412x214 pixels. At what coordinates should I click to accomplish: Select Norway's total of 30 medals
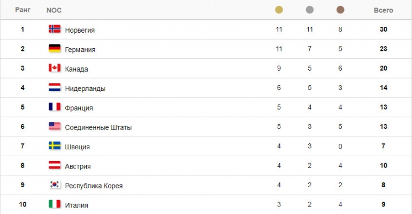[x=383, y=29]
